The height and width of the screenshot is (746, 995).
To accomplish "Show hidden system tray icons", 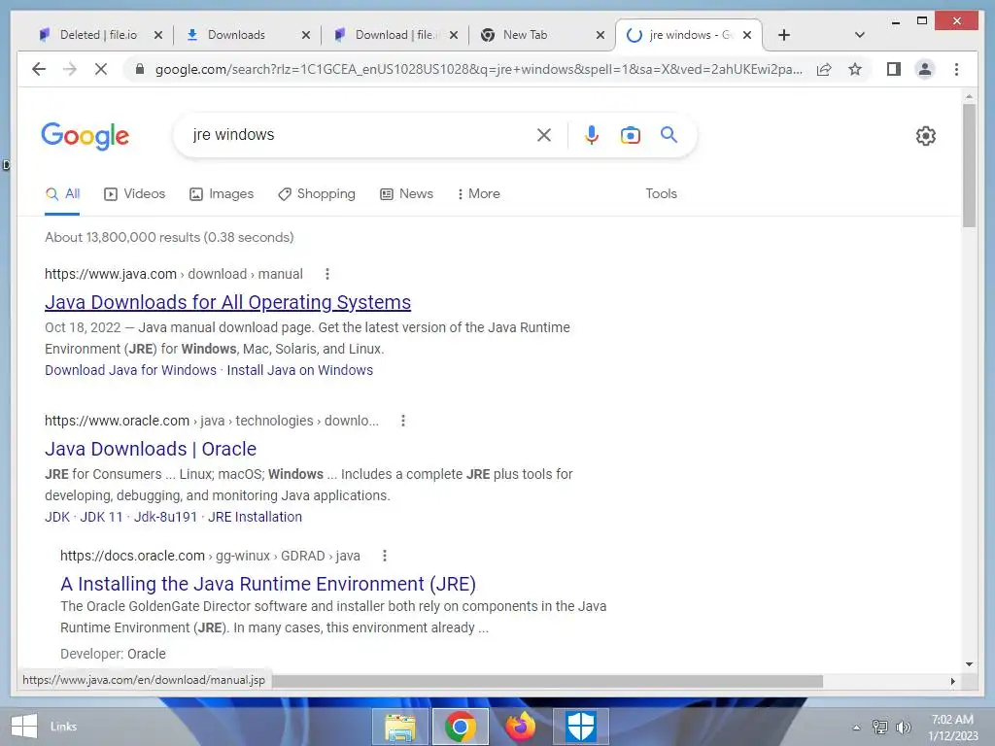I will (x=857, y=728).
